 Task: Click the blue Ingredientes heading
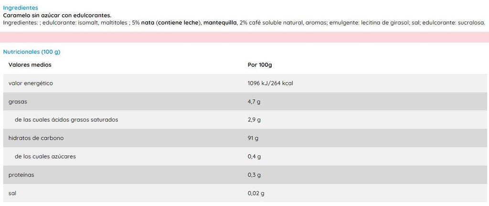(21, 8)
